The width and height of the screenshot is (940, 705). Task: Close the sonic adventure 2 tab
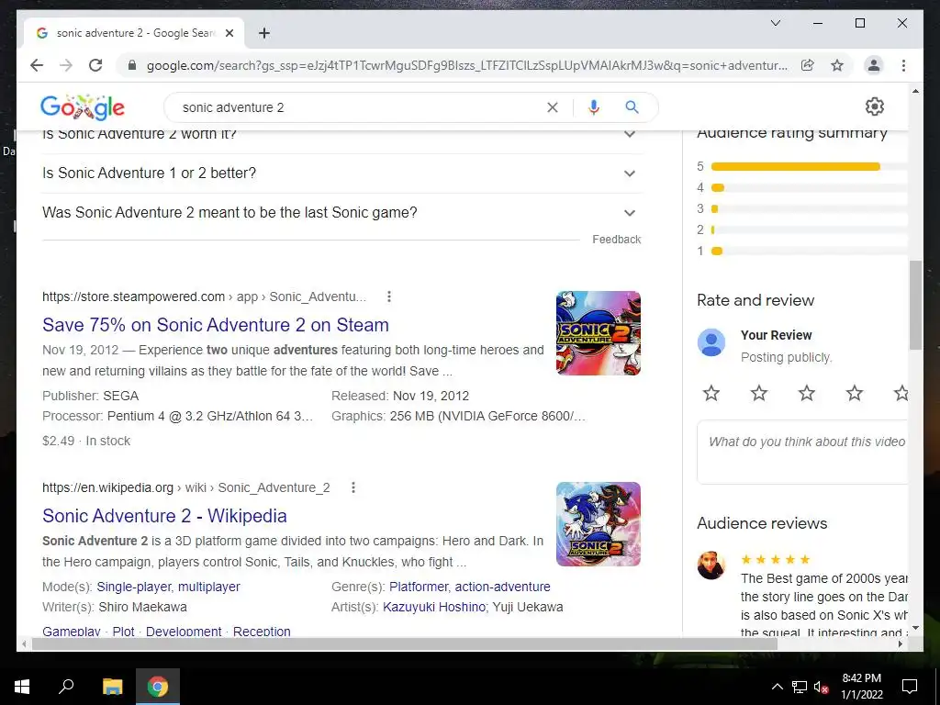tap(229, 33)
